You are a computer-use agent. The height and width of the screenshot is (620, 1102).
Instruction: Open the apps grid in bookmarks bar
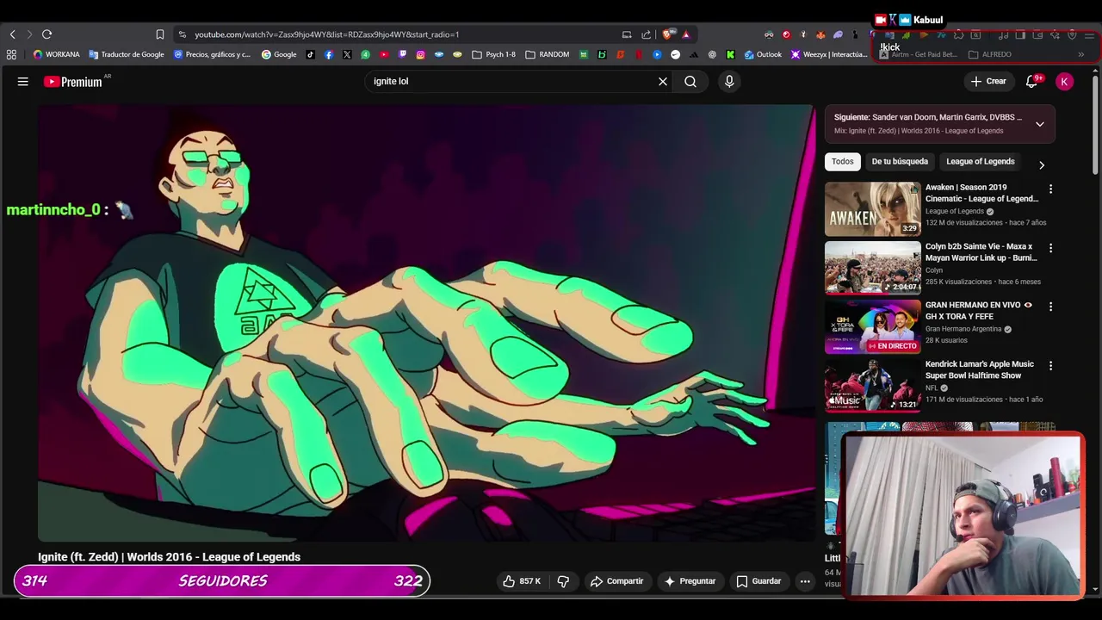[x=11, y=54]
